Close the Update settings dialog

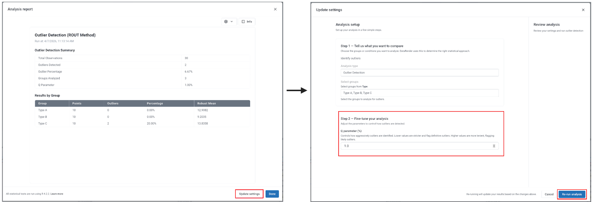pos(583,10)
